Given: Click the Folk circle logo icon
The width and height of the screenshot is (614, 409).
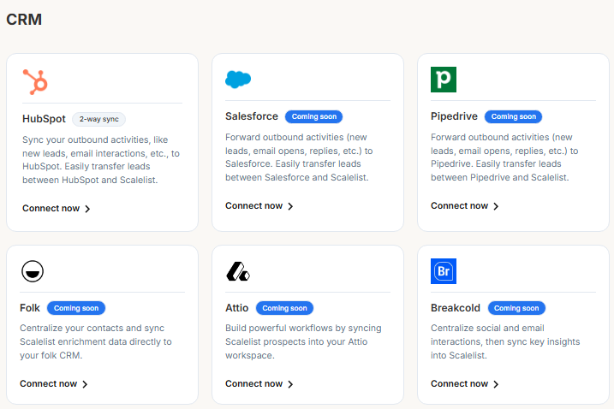Looking at the screenshot, I should tap(33, 271).
